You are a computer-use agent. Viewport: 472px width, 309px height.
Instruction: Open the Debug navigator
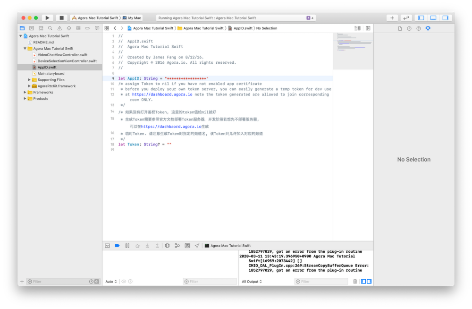point(78,28)
